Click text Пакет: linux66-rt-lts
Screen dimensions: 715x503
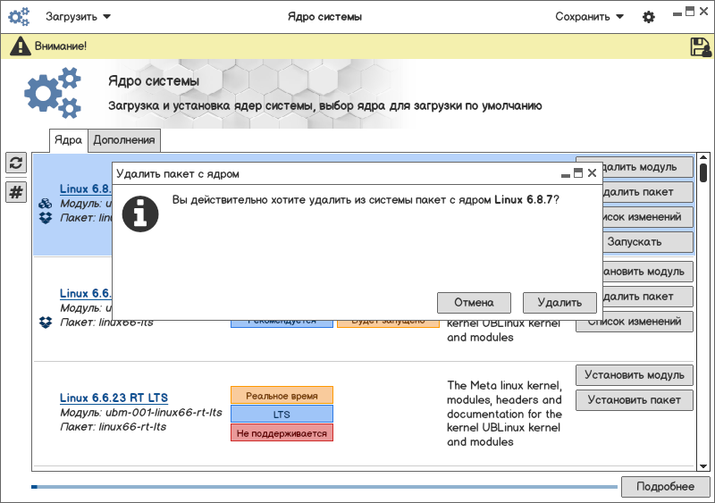(x=114, y=427)
